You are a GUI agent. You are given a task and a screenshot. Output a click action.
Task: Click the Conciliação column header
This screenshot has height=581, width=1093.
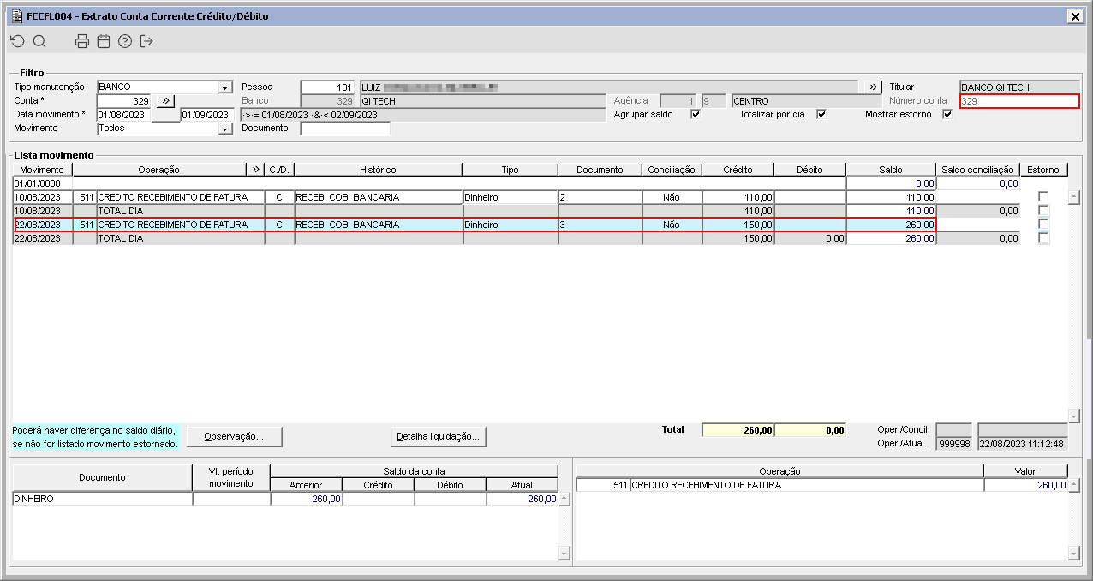point(672,170)
